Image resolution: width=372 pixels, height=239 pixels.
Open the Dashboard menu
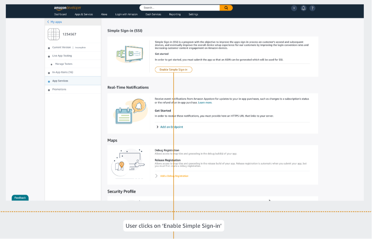(x=60, y=14)
